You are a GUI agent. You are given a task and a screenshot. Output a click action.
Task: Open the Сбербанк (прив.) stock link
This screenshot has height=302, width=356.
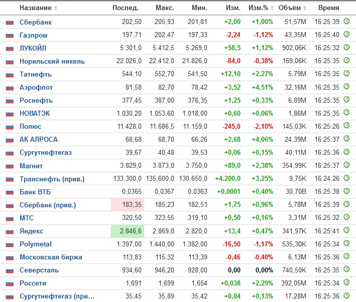click(x=48, y=205)
